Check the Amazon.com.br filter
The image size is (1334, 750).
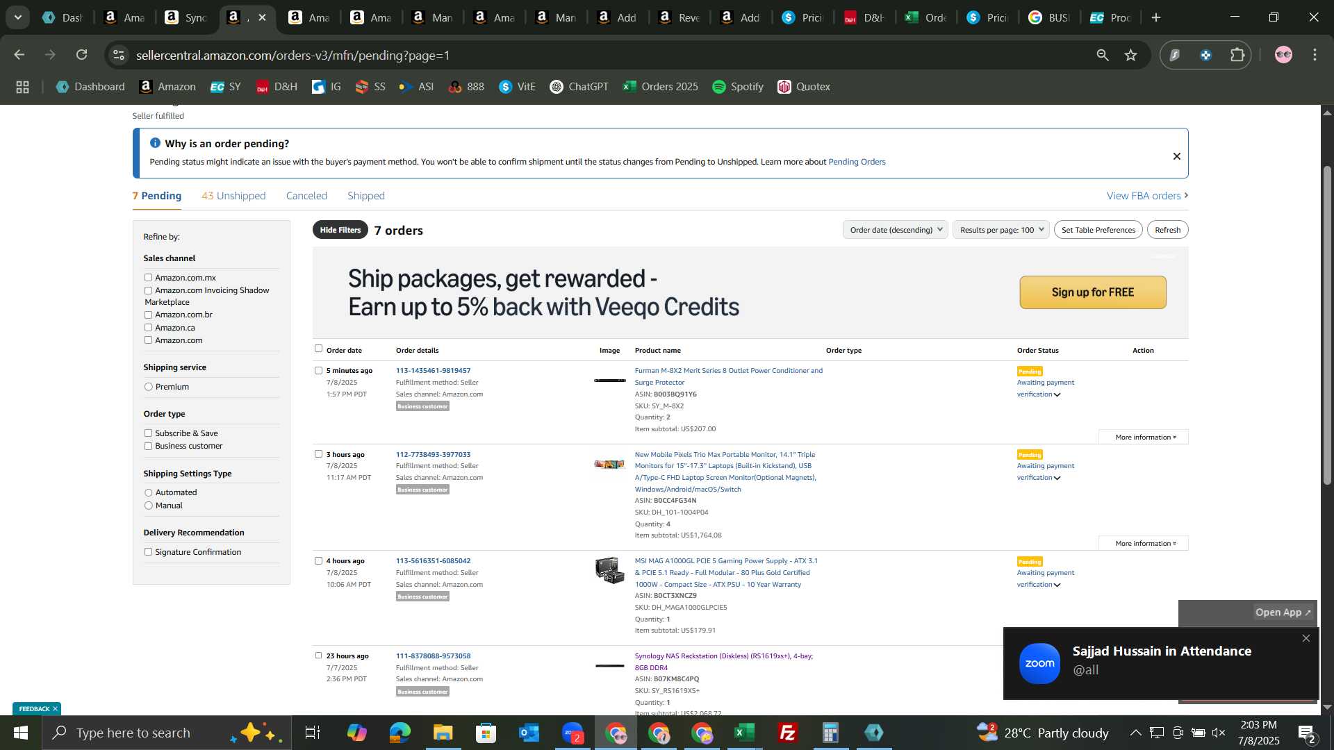[148, 315]
